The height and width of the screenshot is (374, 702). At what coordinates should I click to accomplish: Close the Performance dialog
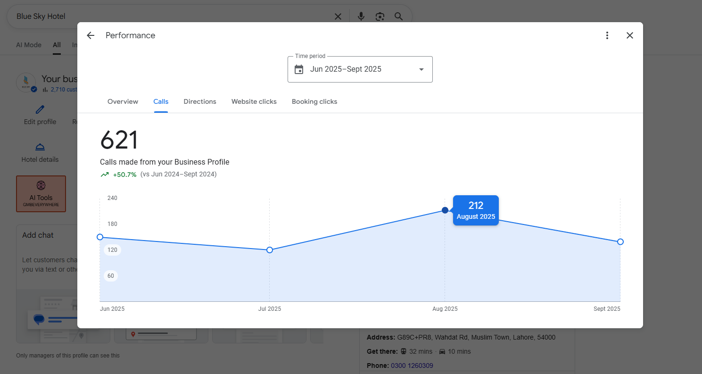point(630,35)
